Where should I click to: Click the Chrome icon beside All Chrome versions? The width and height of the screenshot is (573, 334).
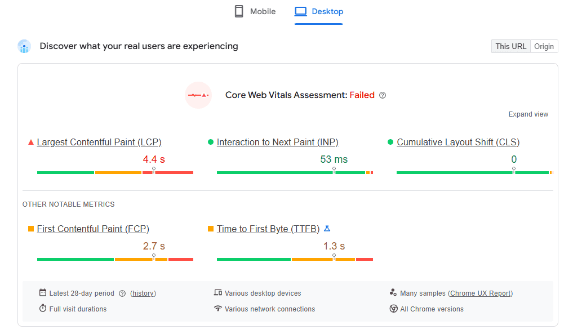394,309
